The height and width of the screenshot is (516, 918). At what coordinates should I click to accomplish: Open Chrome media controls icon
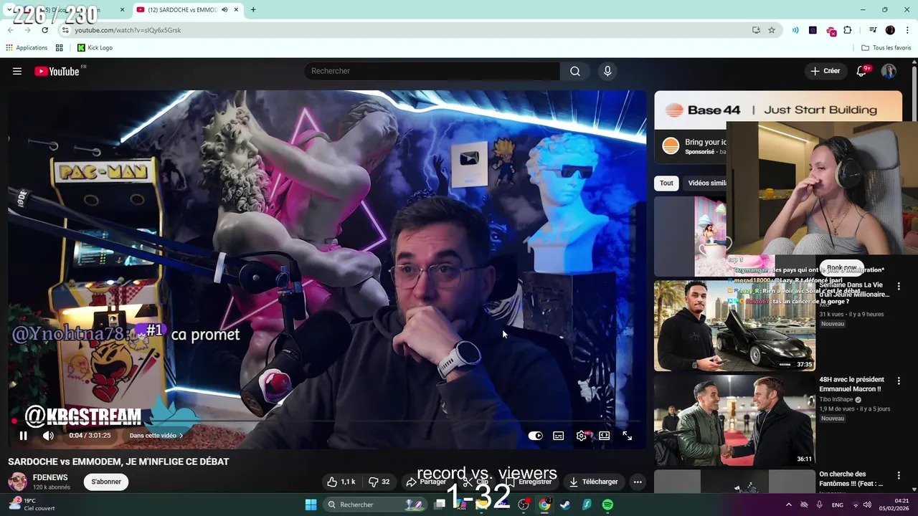pyautogui.click(x=873, y=30)
